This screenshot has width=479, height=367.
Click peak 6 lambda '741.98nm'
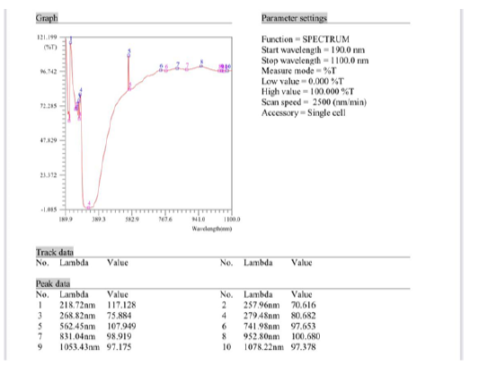point(262,327)
